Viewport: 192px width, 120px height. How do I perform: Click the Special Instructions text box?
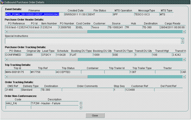(93, 41)
